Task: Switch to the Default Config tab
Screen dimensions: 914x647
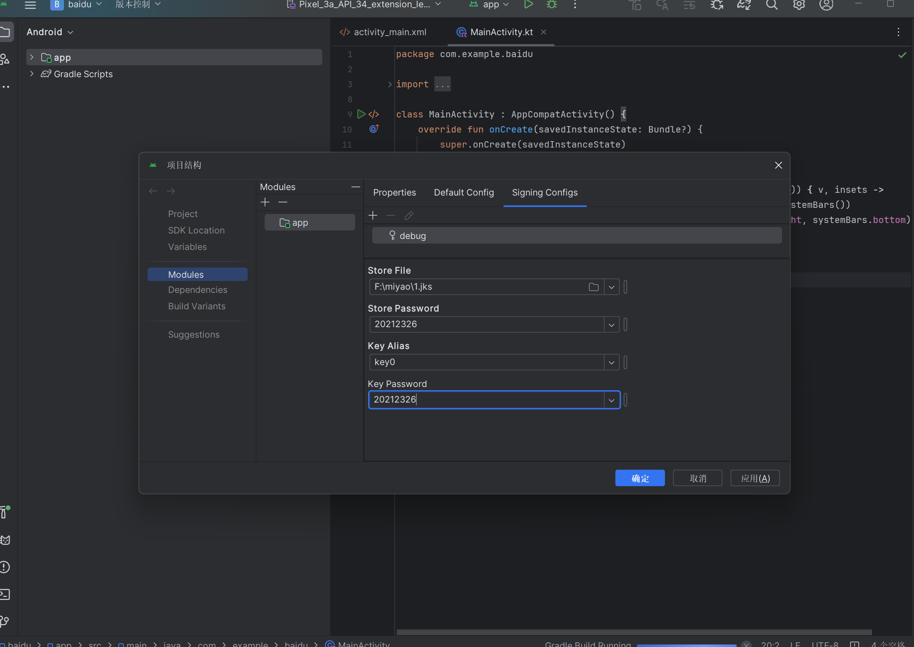Action: coord(464,192)
